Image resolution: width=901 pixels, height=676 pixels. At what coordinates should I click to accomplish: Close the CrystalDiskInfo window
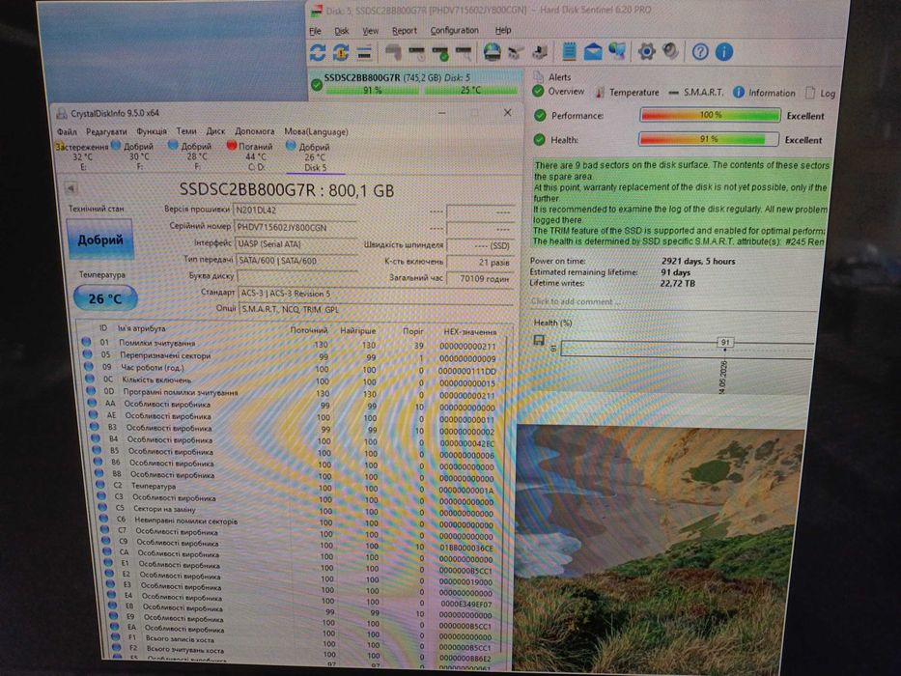pyautogui.click(x=507, y=113)
